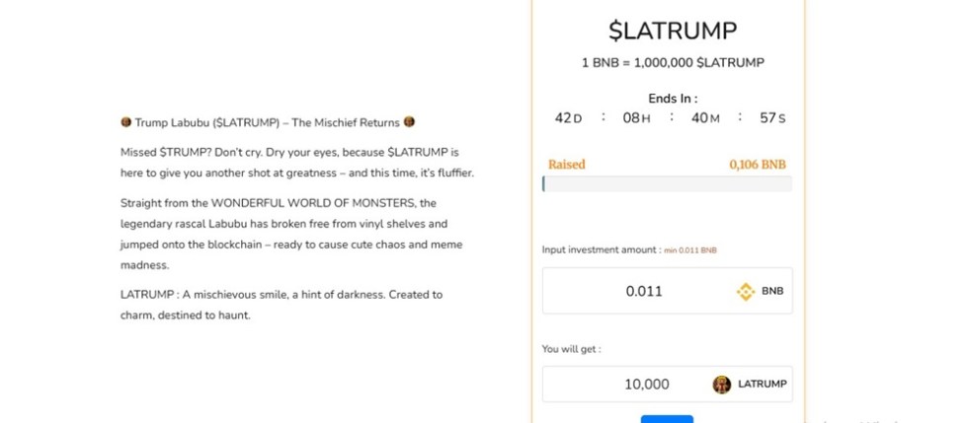Click the 0.011 investment amount input field
The image size is (968, 423).
tap(644, 292)
